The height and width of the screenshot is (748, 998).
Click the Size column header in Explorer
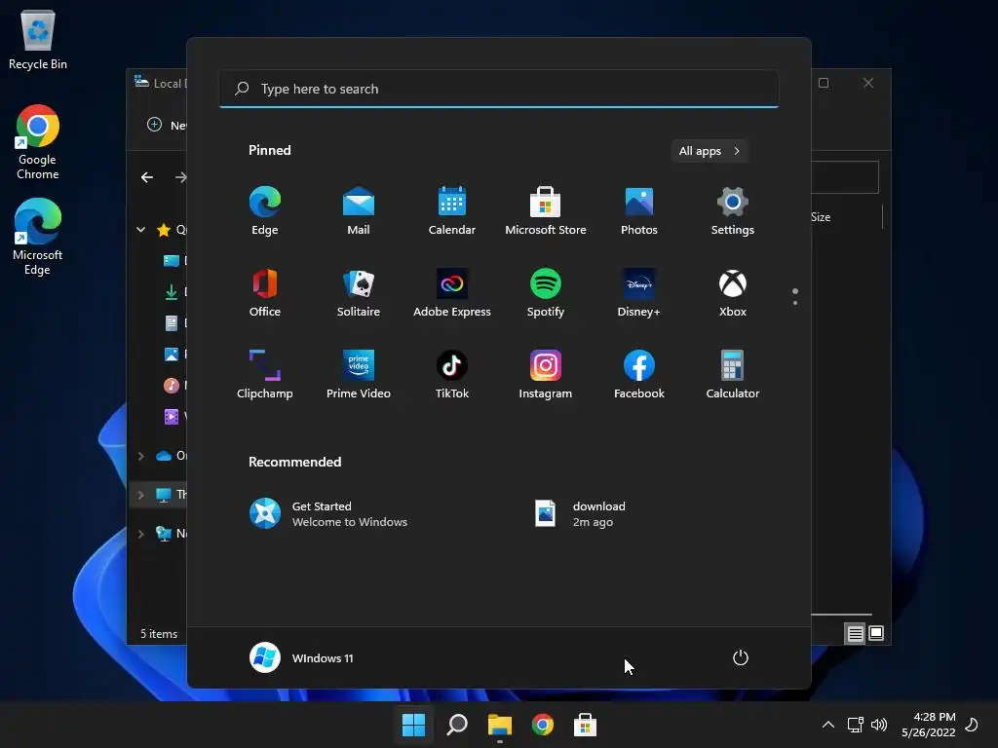[821, 217]
